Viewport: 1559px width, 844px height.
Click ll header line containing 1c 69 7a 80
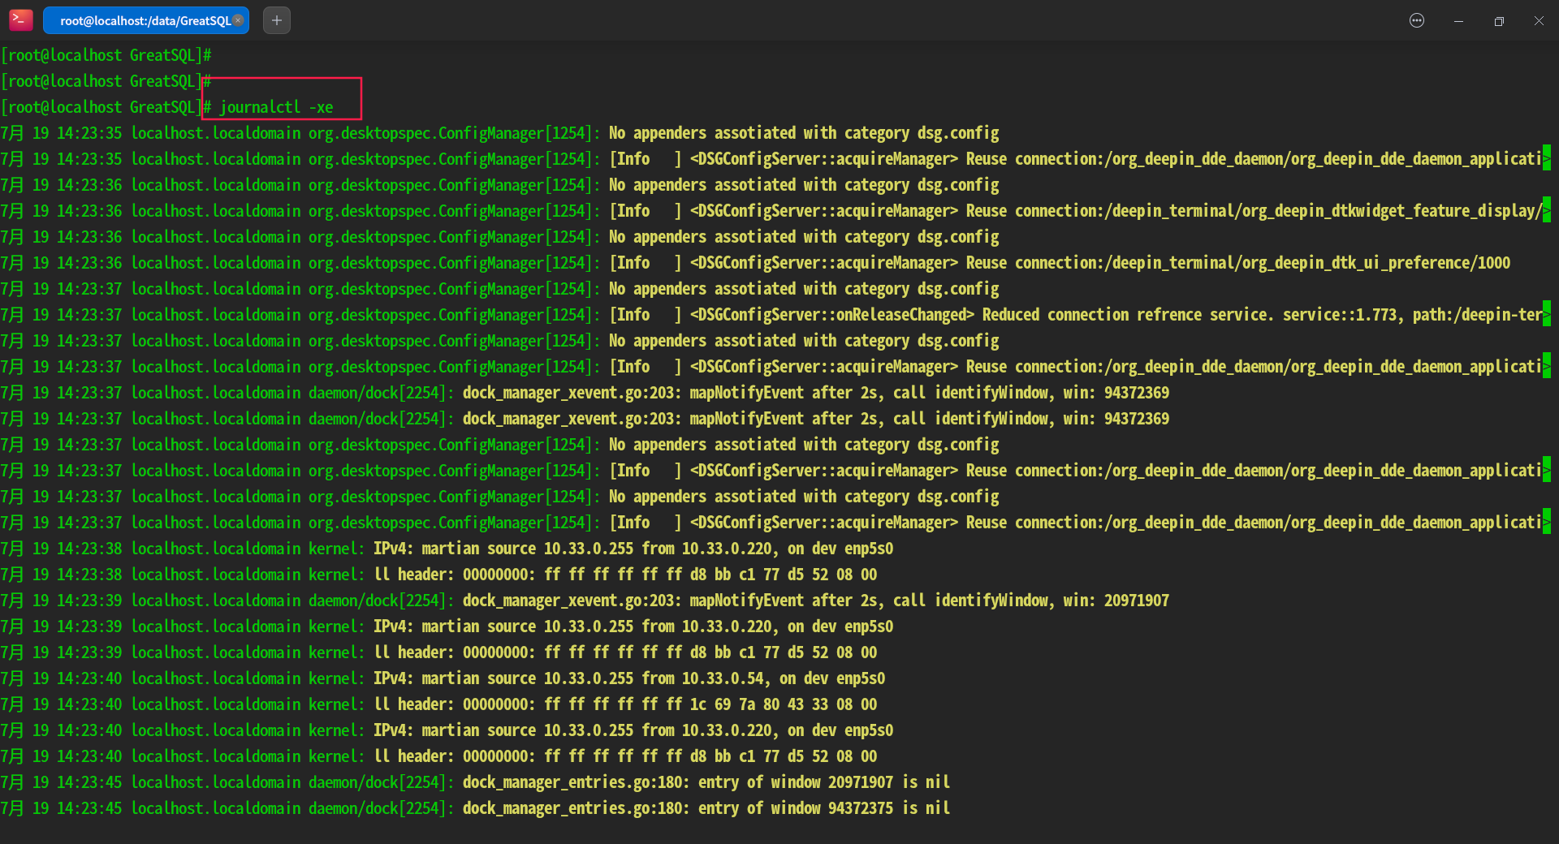438,704
